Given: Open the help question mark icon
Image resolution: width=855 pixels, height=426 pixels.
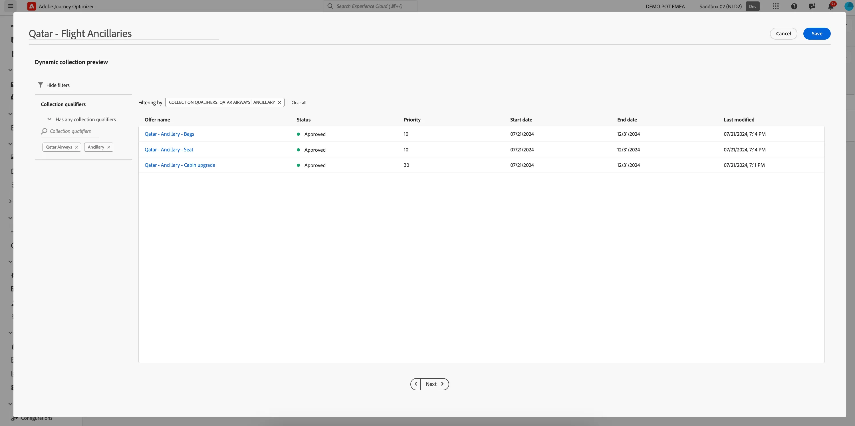Looking at the screenshot, I should pyautogui.click(x=794, y=6).
